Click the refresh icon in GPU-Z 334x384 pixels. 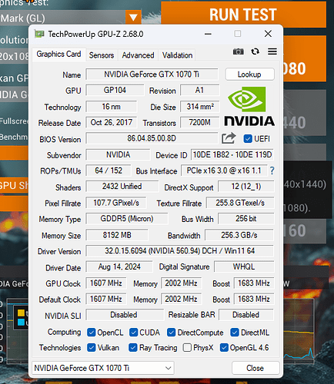tap(255, 51)
